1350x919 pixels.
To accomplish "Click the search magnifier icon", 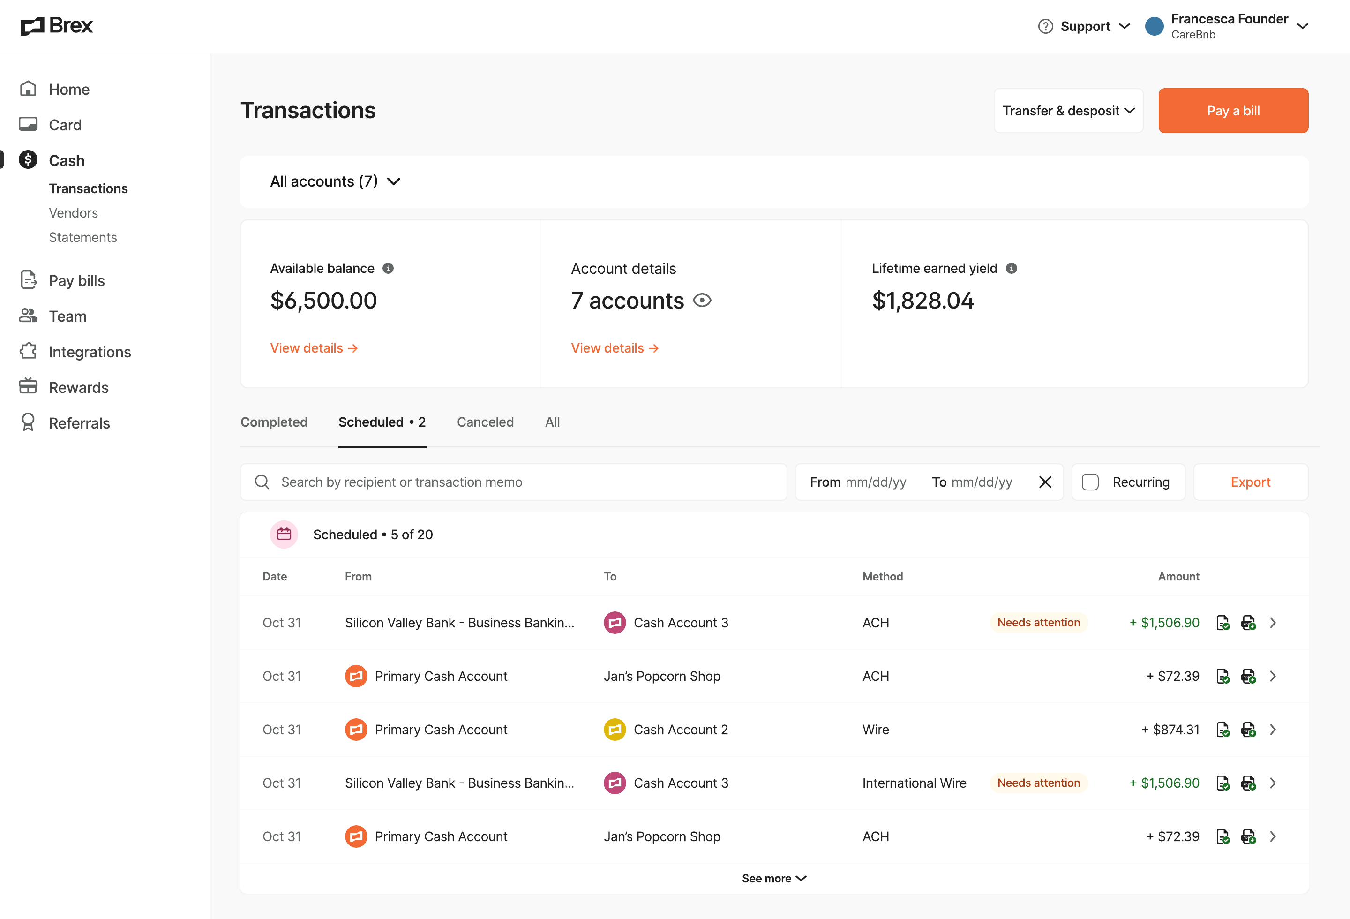I will 262,482.
